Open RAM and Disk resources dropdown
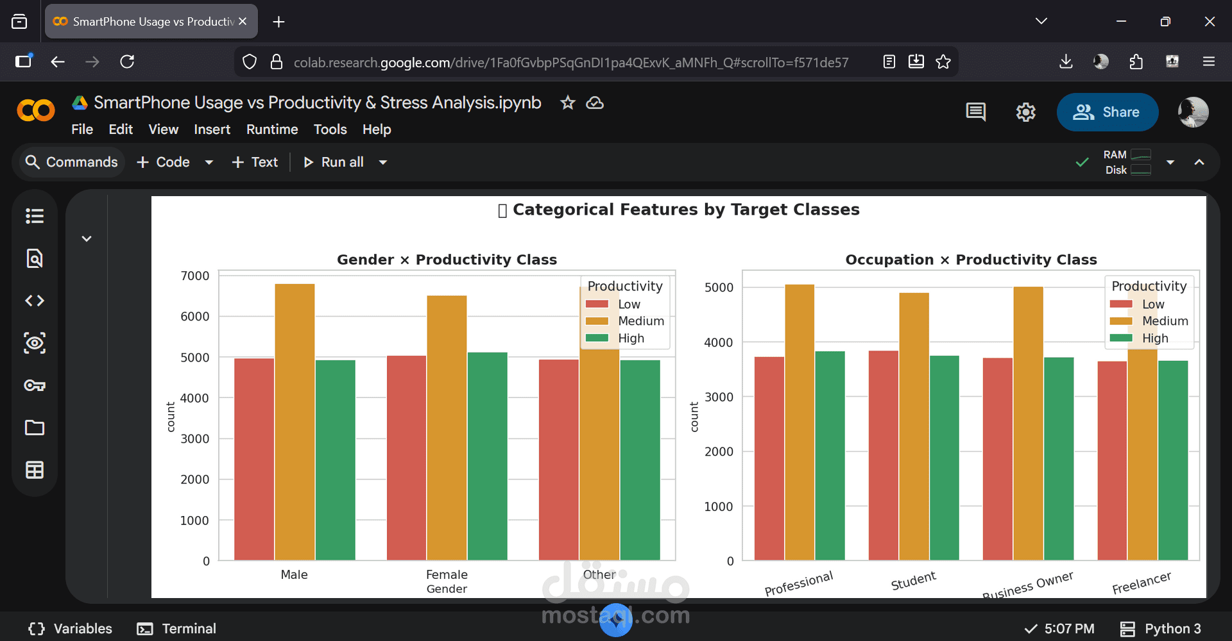This screenshot has width=1232, height=641. pyautogui.click(x=1170, y=162)
